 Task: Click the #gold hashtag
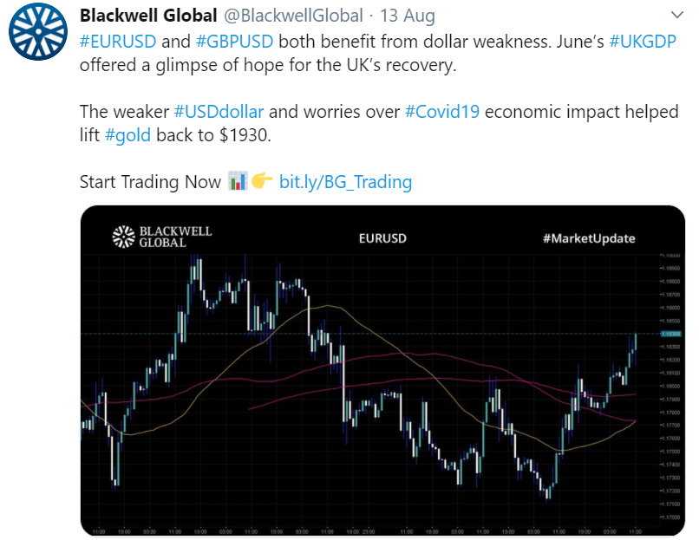[127, 135]
